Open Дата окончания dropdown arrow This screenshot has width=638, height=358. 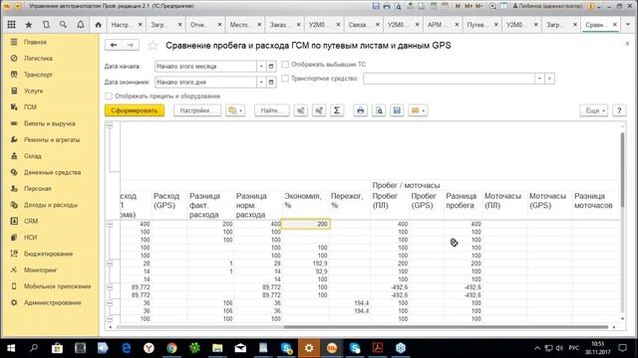261,82
